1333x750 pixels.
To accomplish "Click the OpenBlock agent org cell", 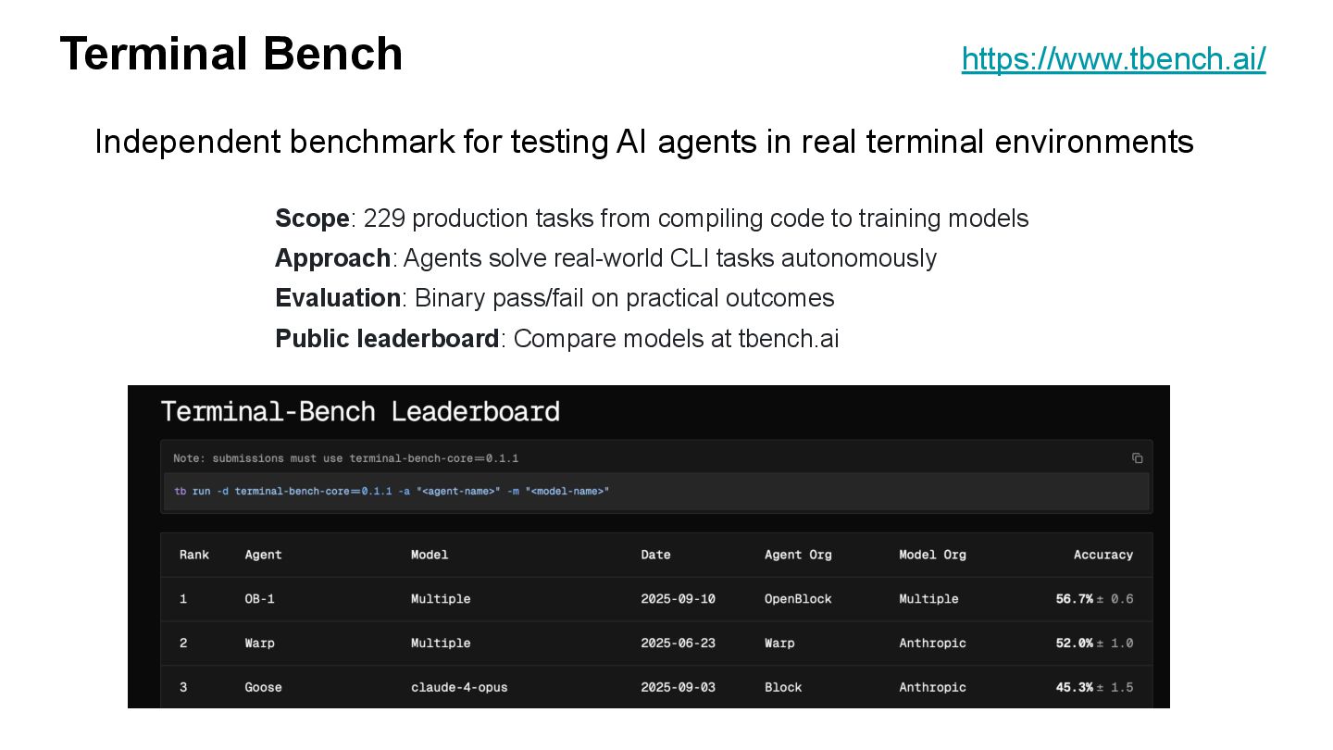I will pos(798,599).
